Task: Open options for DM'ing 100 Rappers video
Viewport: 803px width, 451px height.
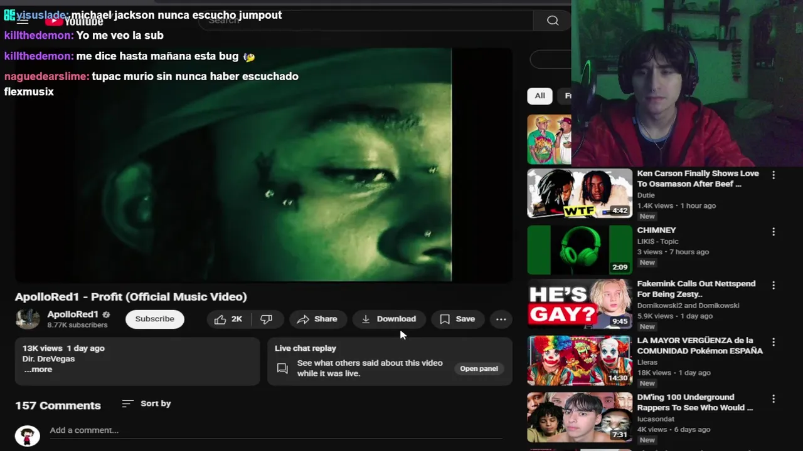Action: [774, 399]
